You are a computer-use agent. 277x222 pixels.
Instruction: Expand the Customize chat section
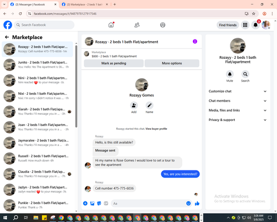click(238, 91)
